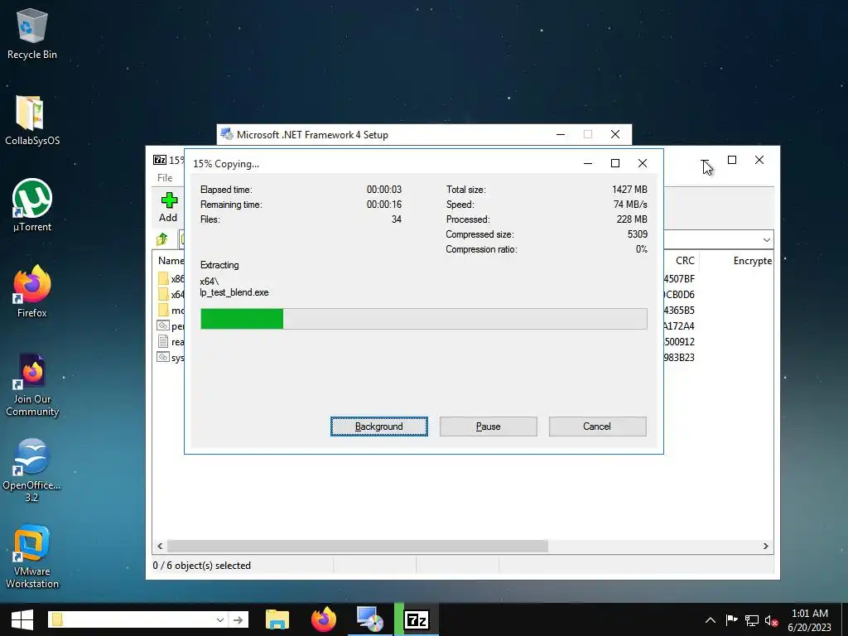The image size is (848, 636).
Task: Open the CollabSysOS folder icon
Action: point(32,120)
